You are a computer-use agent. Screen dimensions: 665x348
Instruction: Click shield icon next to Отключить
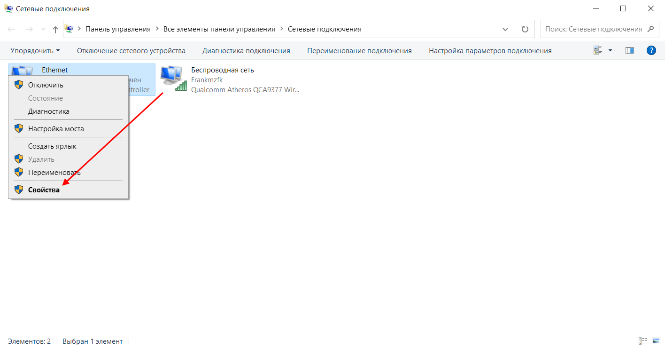19,85
